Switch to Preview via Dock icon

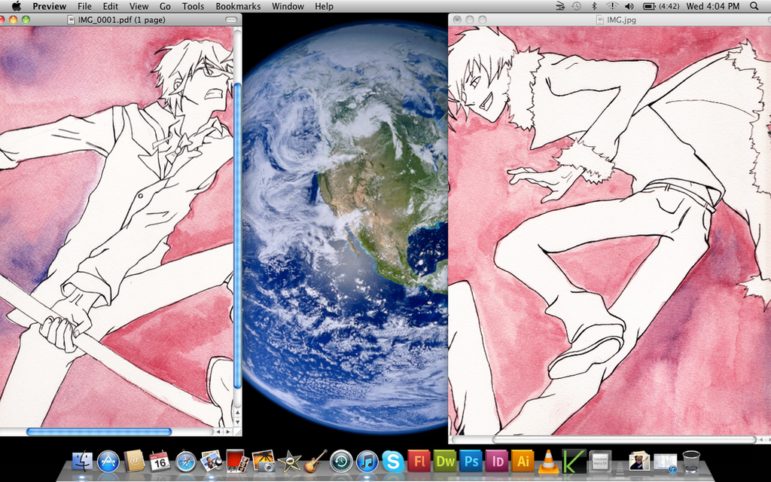(212, 462)
